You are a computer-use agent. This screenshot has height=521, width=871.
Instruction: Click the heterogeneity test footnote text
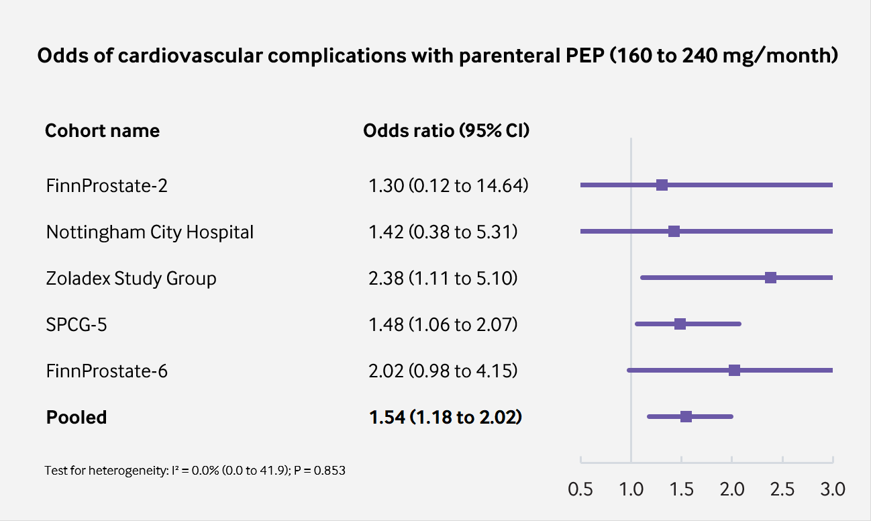tap(195, 471)
